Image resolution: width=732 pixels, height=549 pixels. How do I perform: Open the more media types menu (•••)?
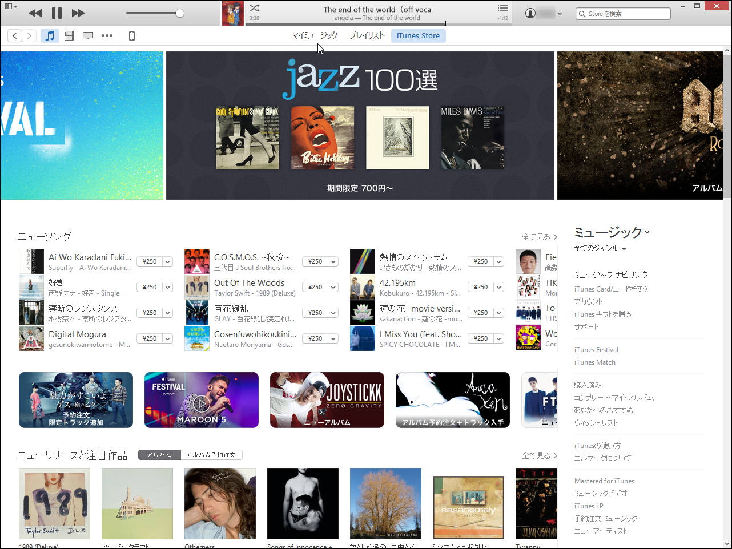coord(107,35)
